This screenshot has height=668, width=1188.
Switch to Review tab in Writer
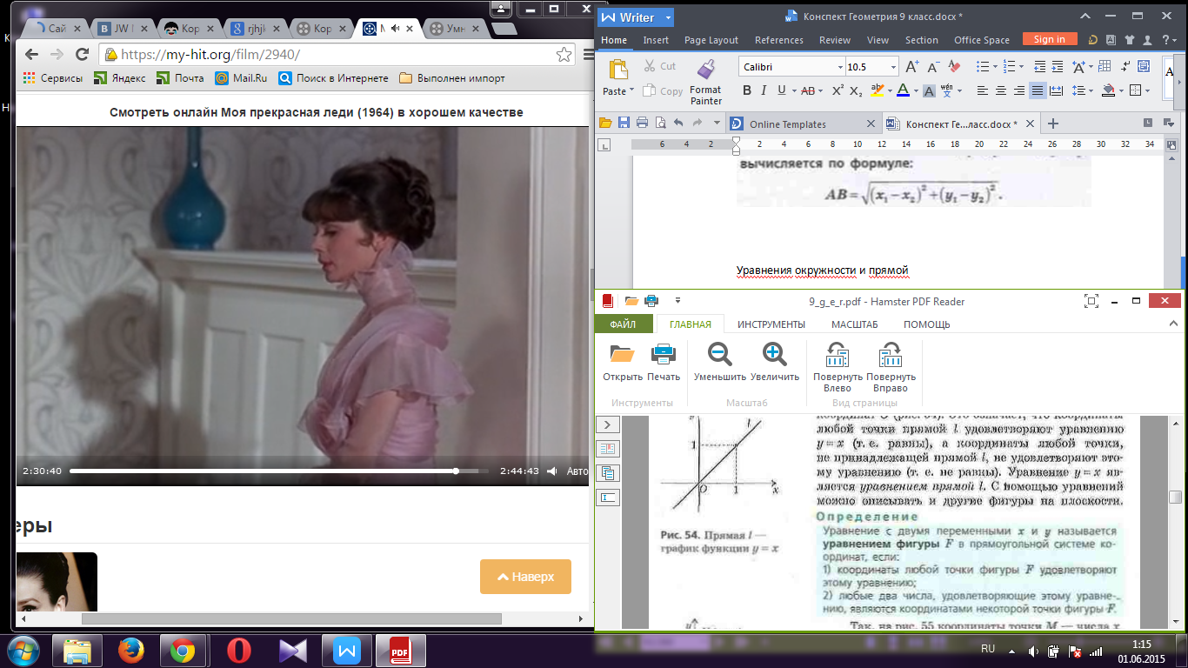coord(835,40)
